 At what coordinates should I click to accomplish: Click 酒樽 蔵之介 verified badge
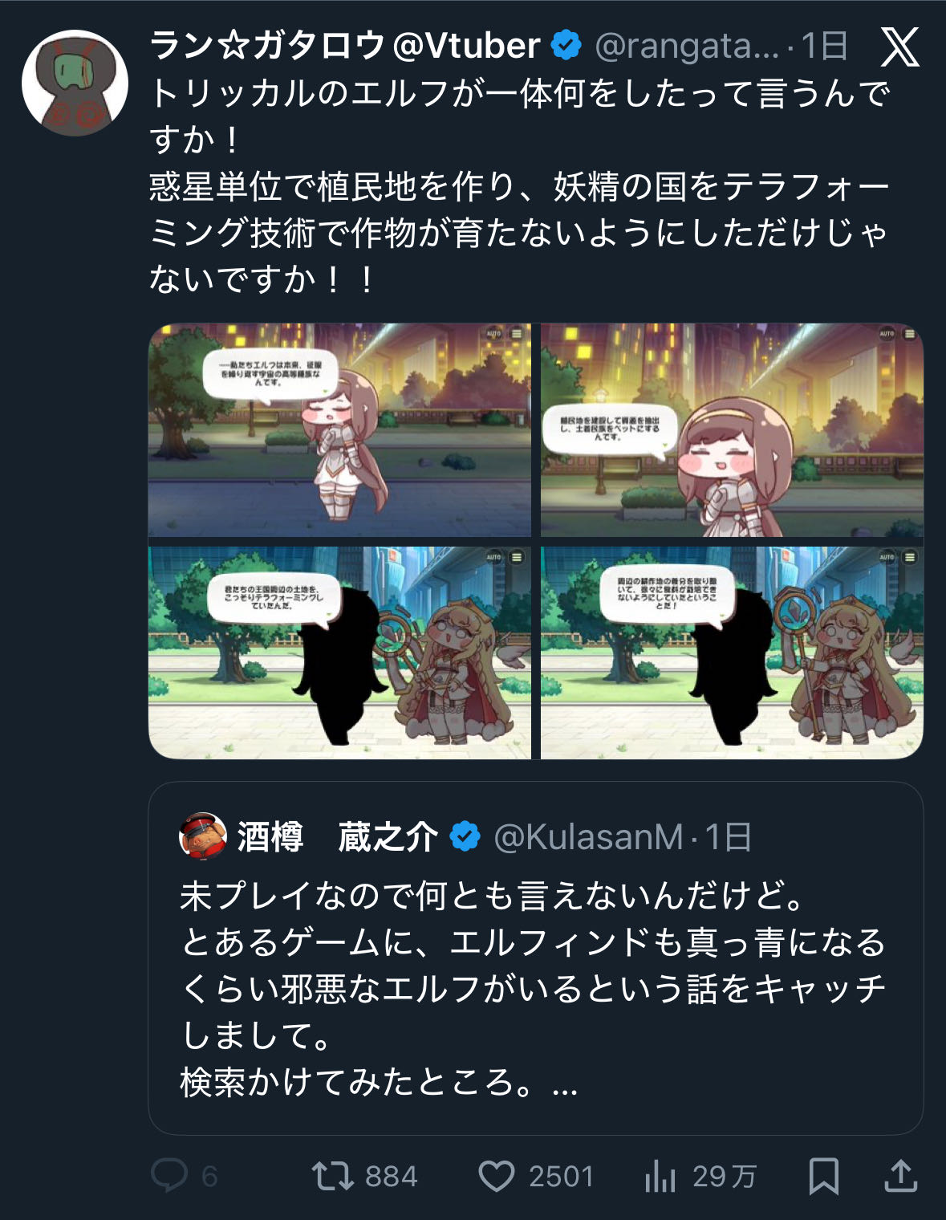[465, 837]
